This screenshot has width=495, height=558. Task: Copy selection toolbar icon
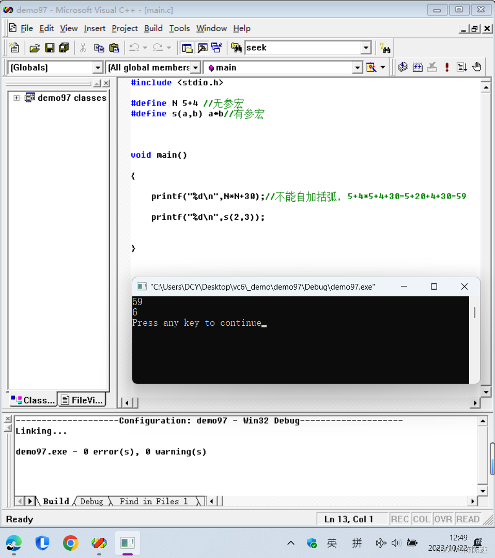[99, 48]
